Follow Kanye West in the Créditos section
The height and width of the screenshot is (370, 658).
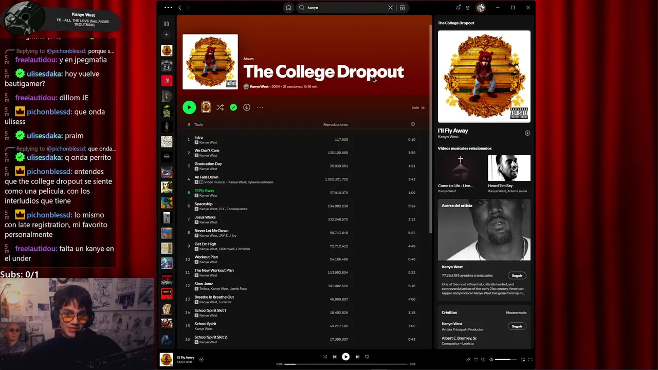click(517, 326)
